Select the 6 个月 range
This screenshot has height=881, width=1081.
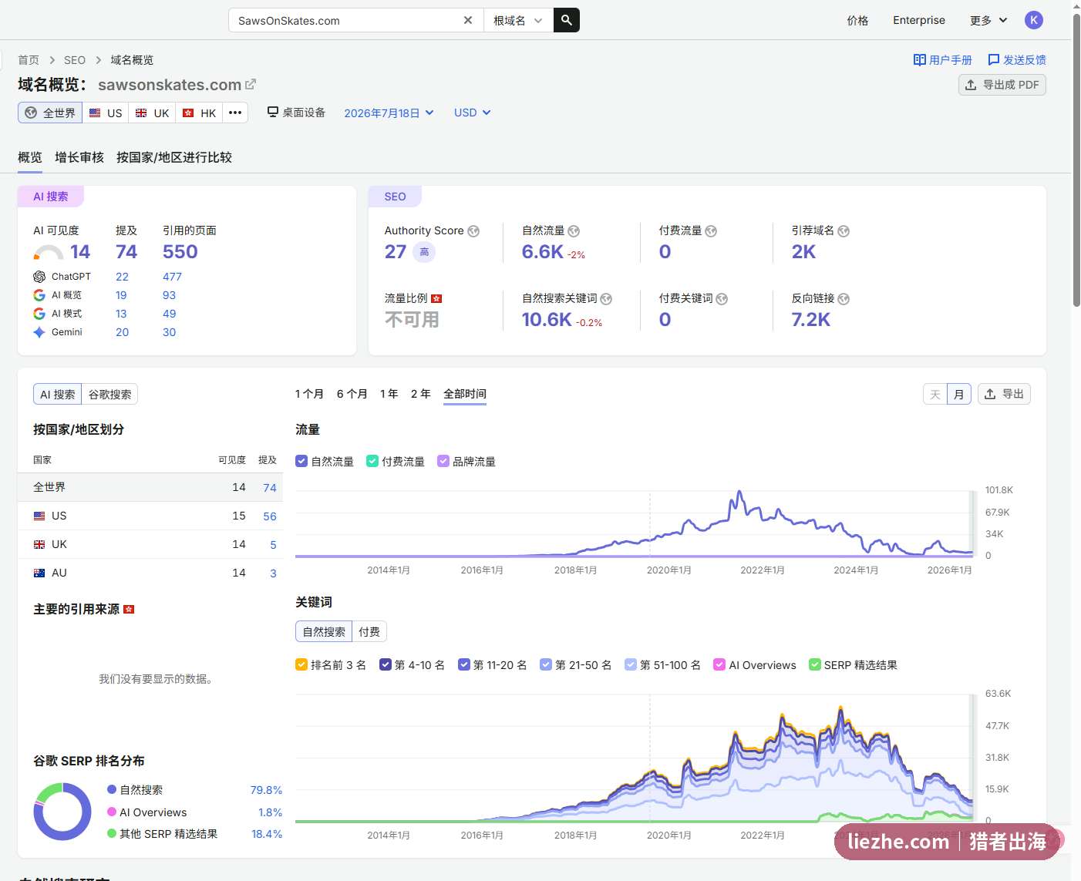tap(352, 394)
